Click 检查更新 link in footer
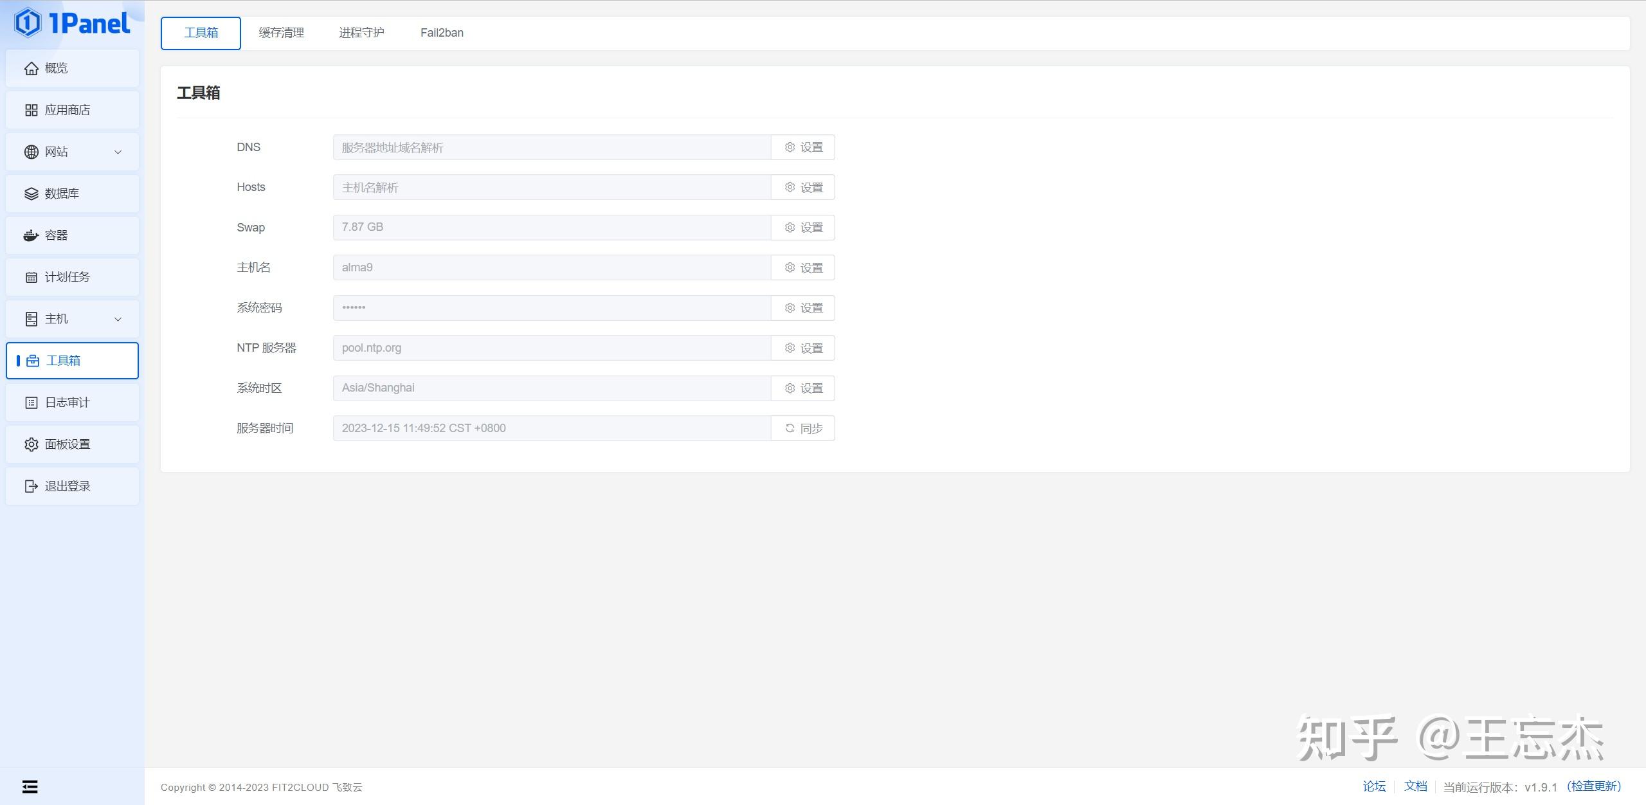Image resolution: width=1646 pixels, height=805 pixels. [x=1594, y=786]
